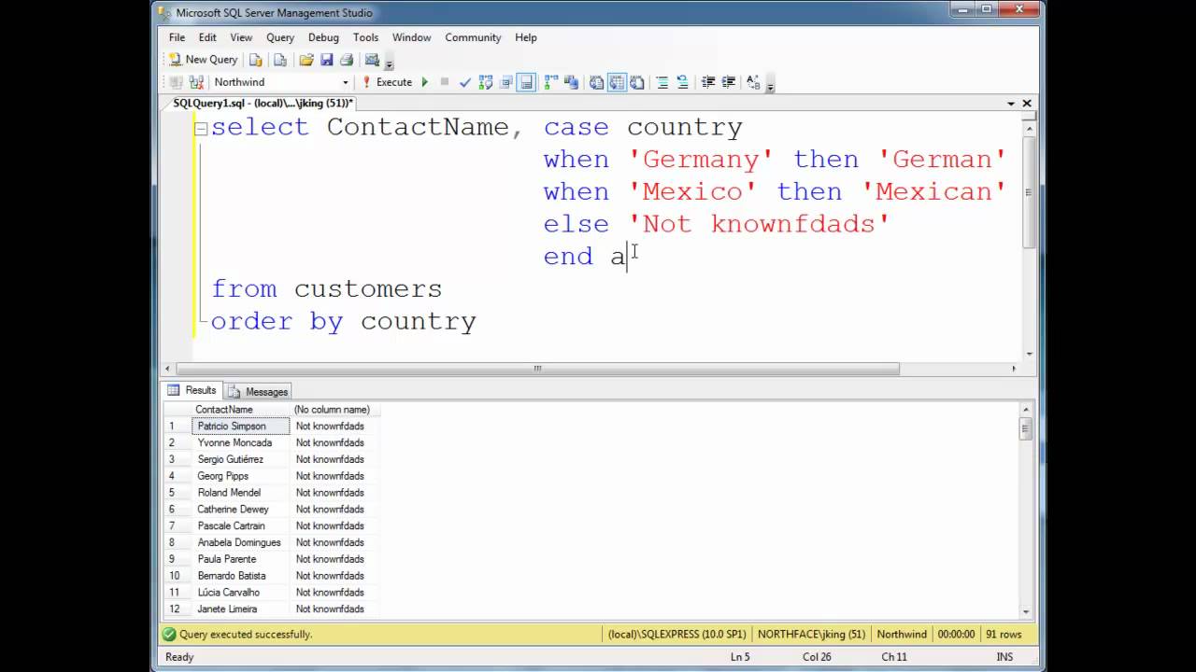
Task: Save the query with the floppy disk icon
Action: (326, 60)
